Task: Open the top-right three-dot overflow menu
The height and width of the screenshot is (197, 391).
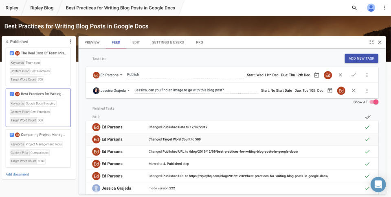Action: [x=384, y=8]
